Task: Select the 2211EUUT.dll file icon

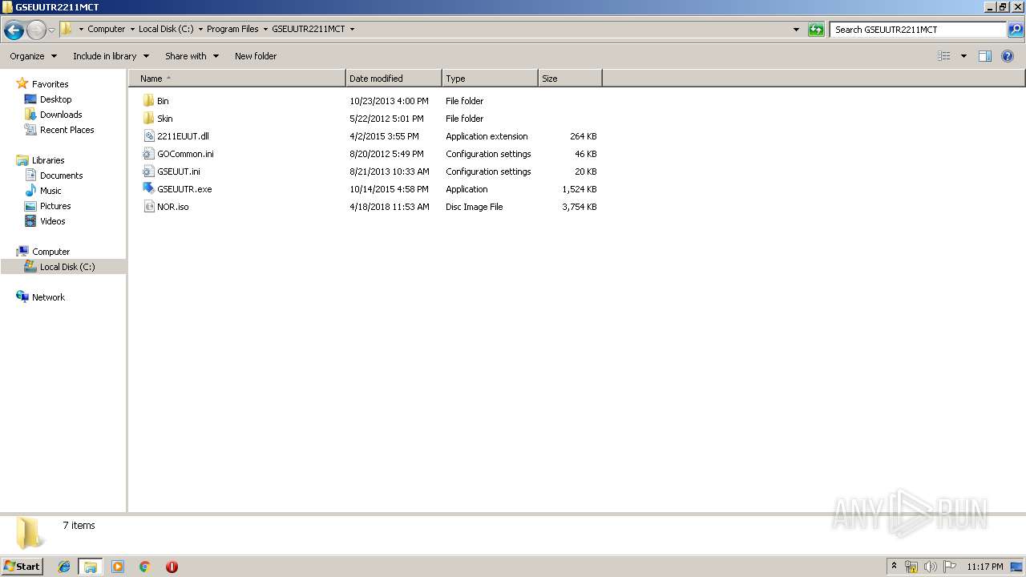Action: tap(148, 136)
